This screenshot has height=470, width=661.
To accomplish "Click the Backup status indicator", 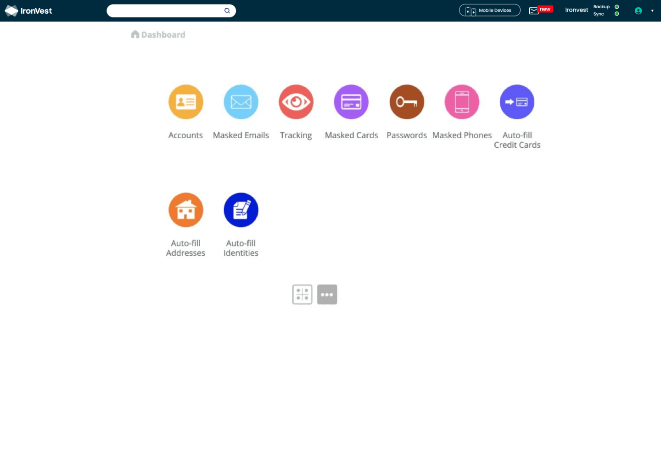I will pos(617,7).
